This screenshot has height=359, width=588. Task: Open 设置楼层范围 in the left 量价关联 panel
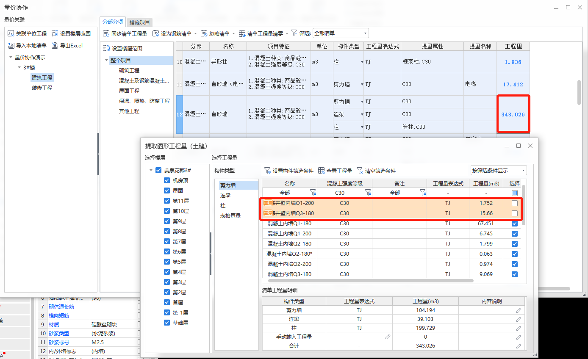71,33
